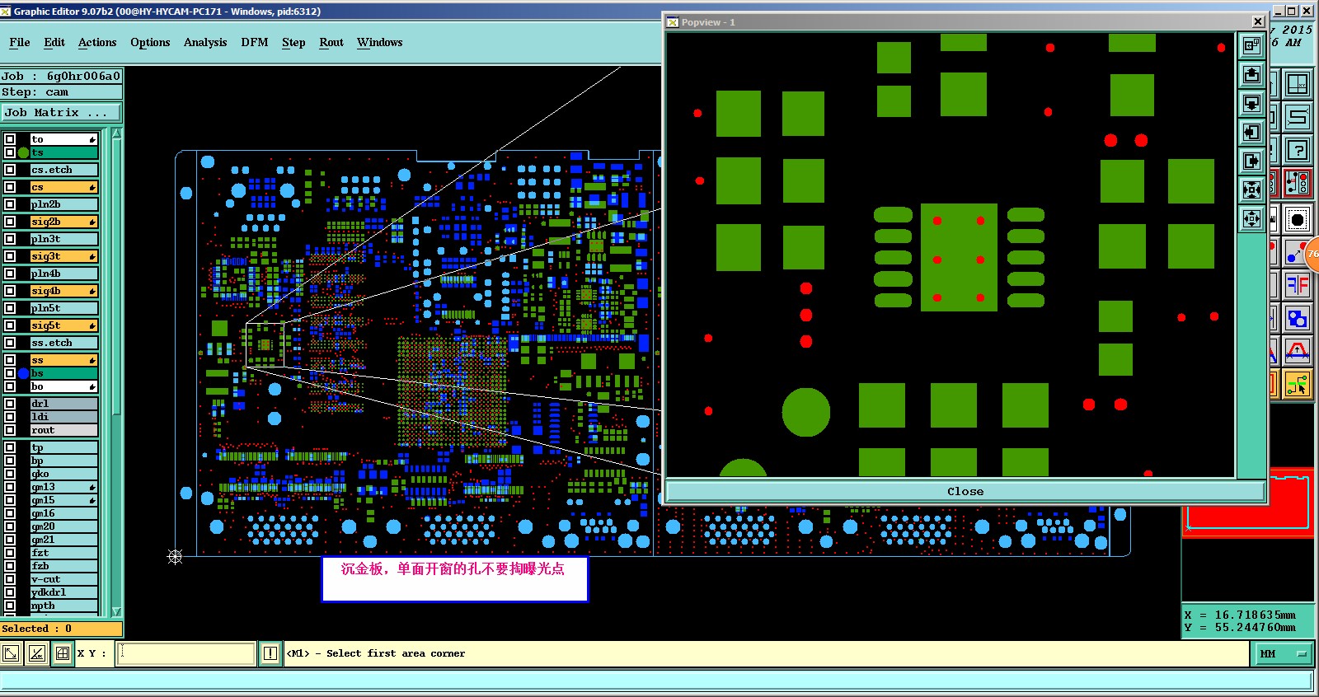
Task: Toggle the checkbox for layer to
Action: point(10,139)
